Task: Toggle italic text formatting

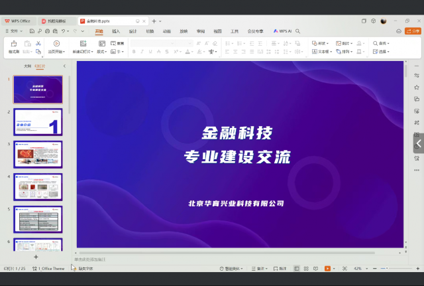Action: [142, 51]
